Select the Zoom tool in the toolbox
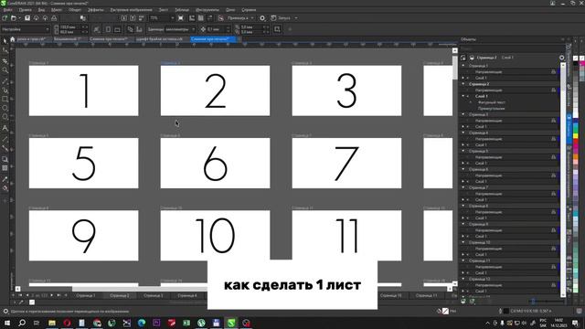The height and width of the screenshot is (329, 585). click(x=5, y=70)
